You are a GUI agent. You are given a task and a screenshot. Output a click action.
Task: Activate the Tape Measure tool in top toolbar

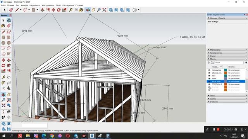[71, 10]
